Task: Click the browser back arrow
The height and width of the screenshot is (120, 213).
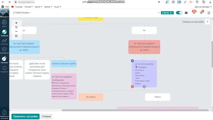Action: (3, 2)
